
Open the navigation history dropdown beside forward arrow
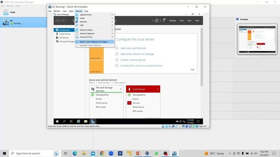[66, 20]
